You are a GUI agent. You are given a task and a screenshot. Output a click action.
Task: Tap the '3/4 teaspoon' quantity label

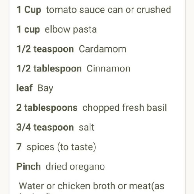(x=45, y=127)
